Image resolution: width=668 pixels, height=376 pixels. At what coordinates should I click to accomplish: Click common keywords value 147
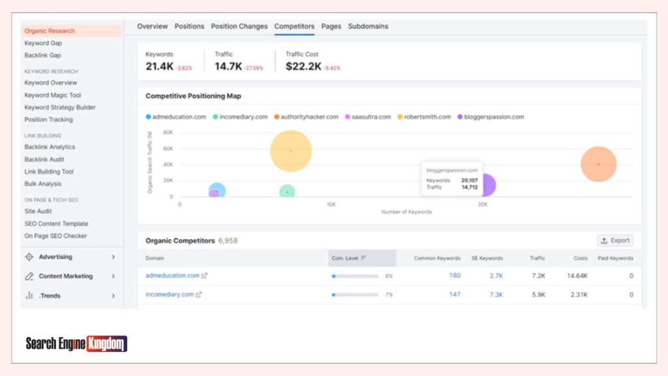455,294
